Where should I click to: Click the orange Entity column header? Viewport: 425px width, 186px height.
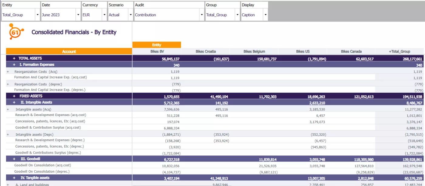point(157,45)
